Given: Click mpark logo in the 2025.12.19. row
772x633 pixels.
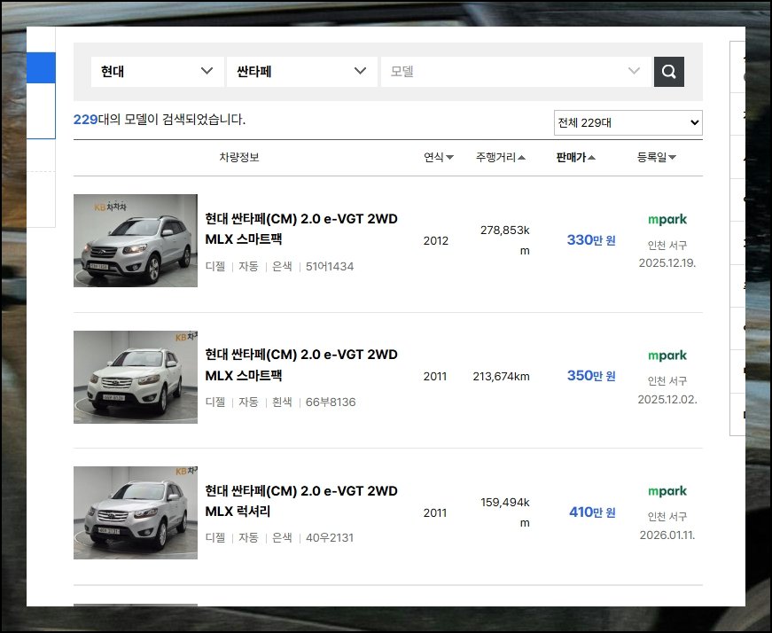Looking at the screenshot, I should pos(667,220).
